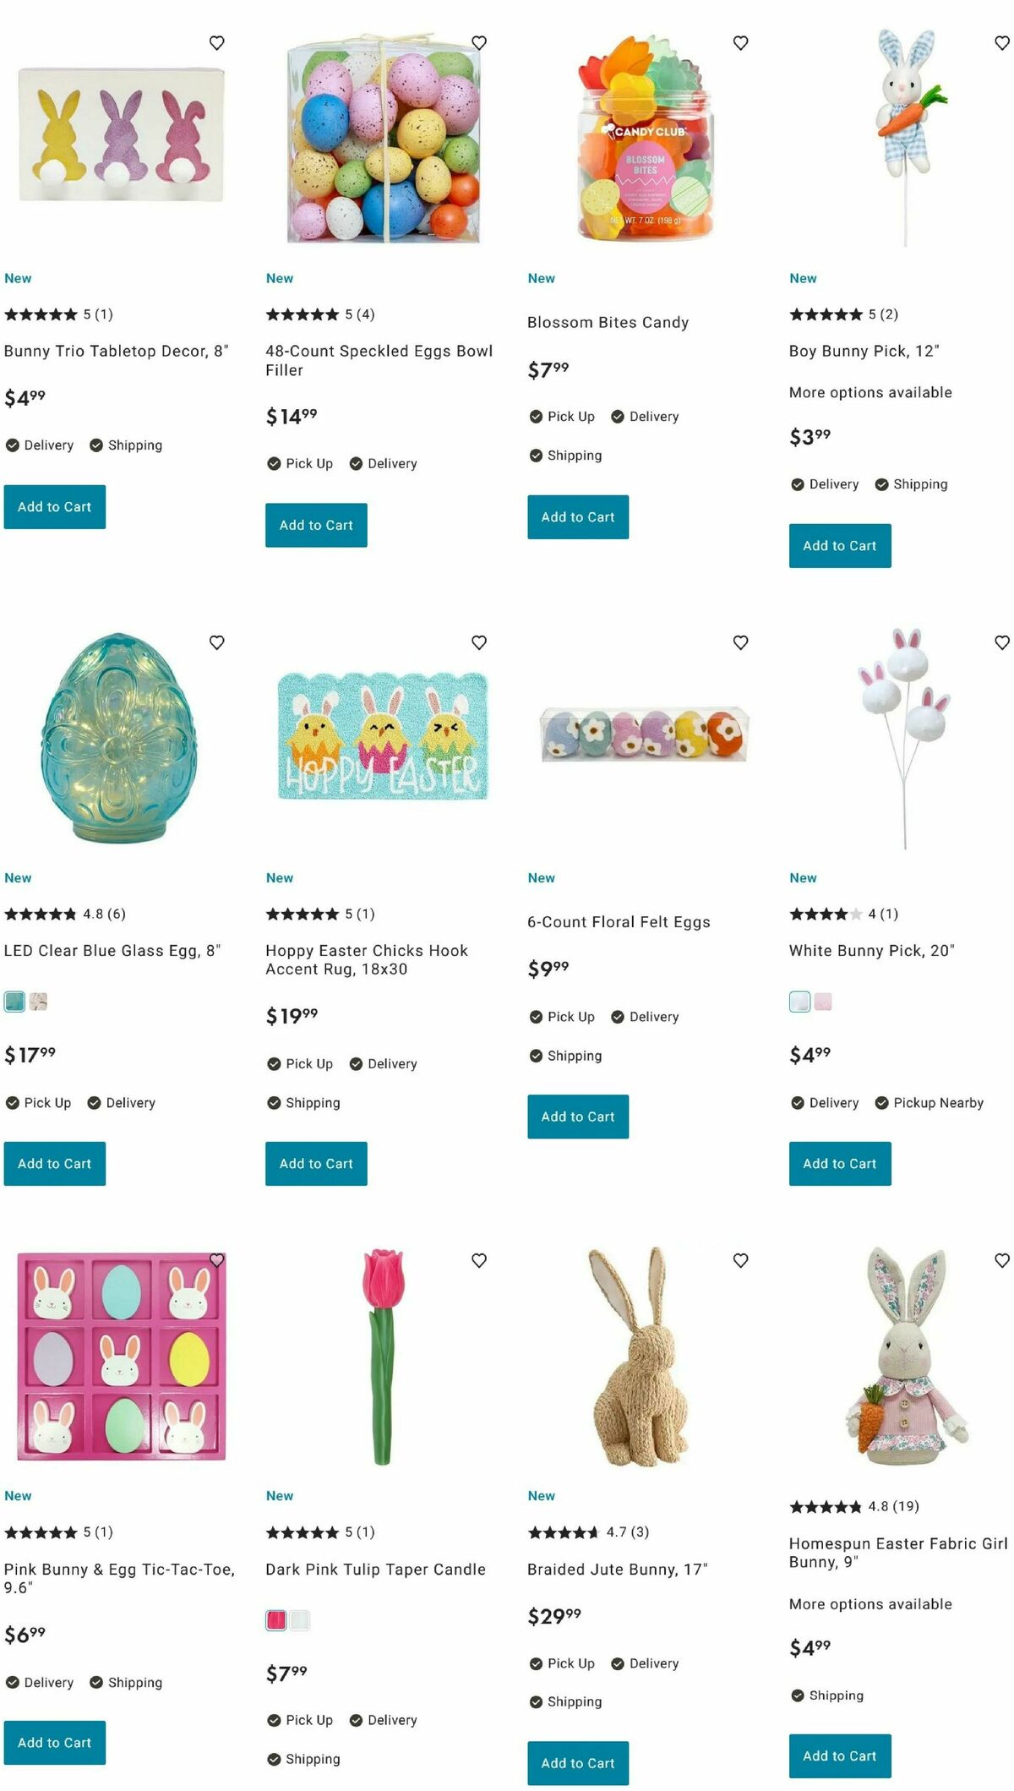
Task: Click heart icon on 48-Count Speckled Eggs
Action: tap(479, 42)
